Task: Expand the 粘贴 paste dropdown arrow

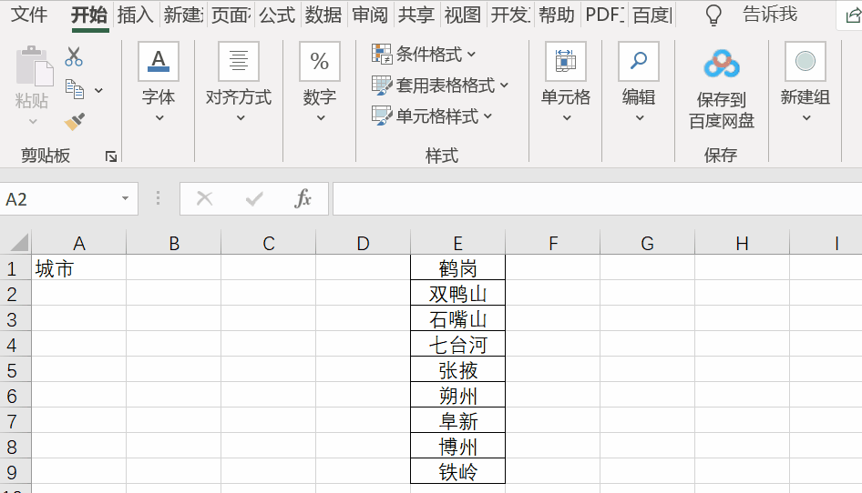Action: 33,121
